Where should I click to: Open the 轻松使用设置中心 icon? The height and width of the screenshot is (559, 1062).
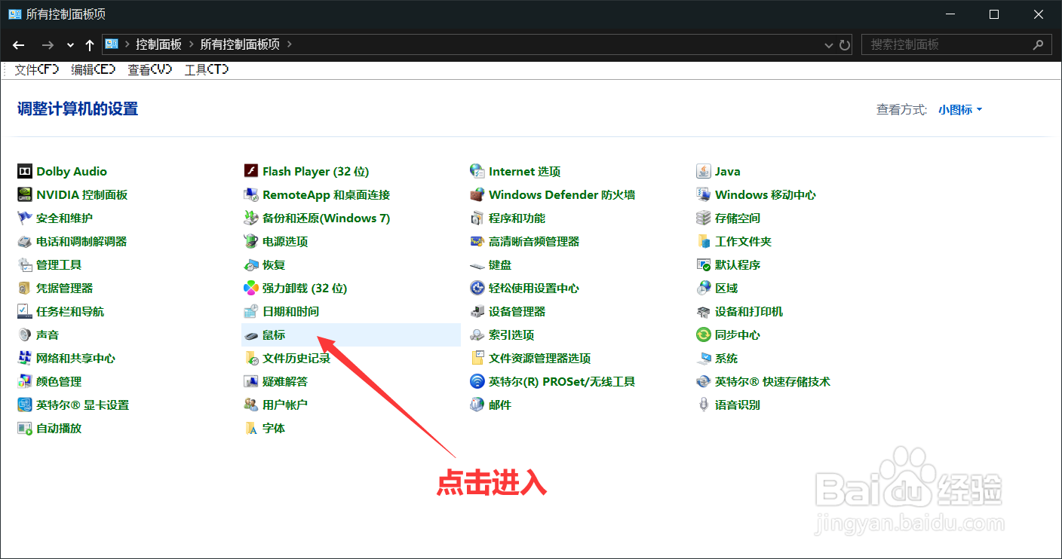tap(477, 288)
